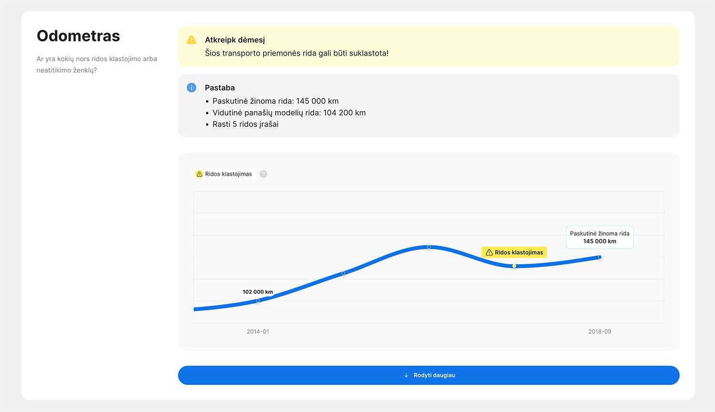Select the peak data point on mileage curve
715x412 pixels.
pos(429,247)
